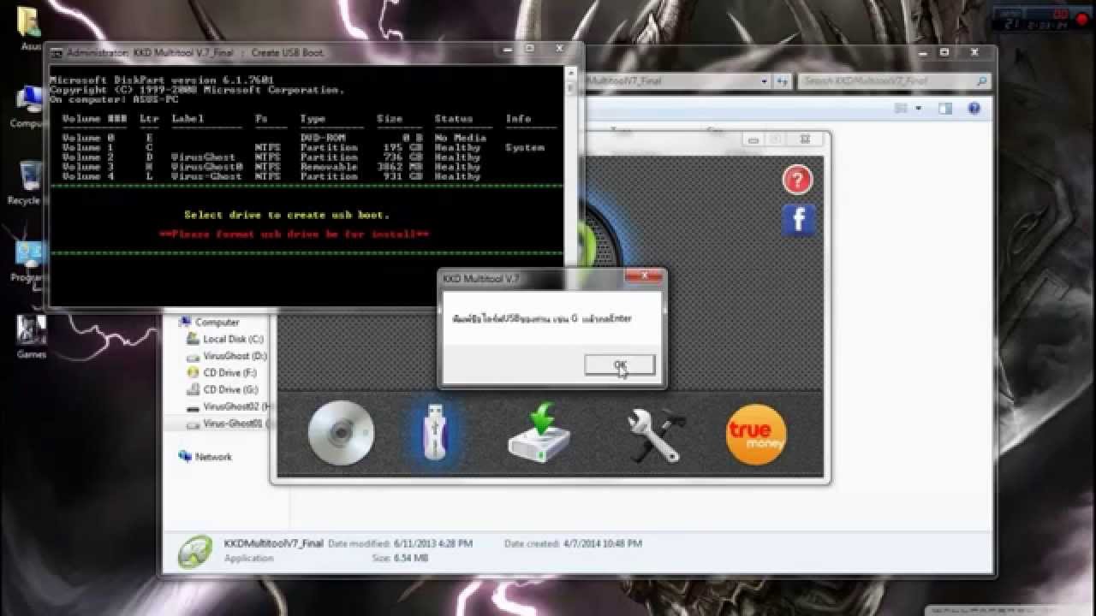Open the wrench and hammer tools icon
The image size is (1096, 616).
[655, 434]
